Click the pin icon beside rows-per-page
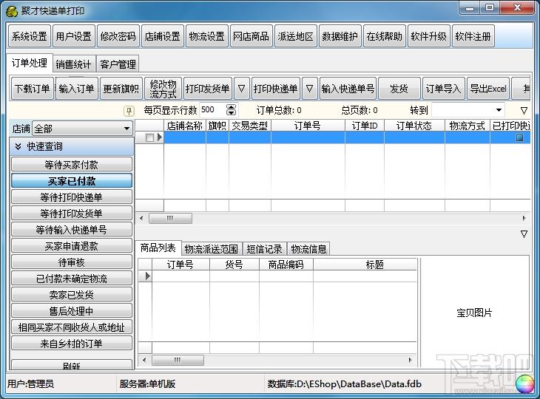Image resolution: width=540 pixels, height=399 pixels. 129,111
